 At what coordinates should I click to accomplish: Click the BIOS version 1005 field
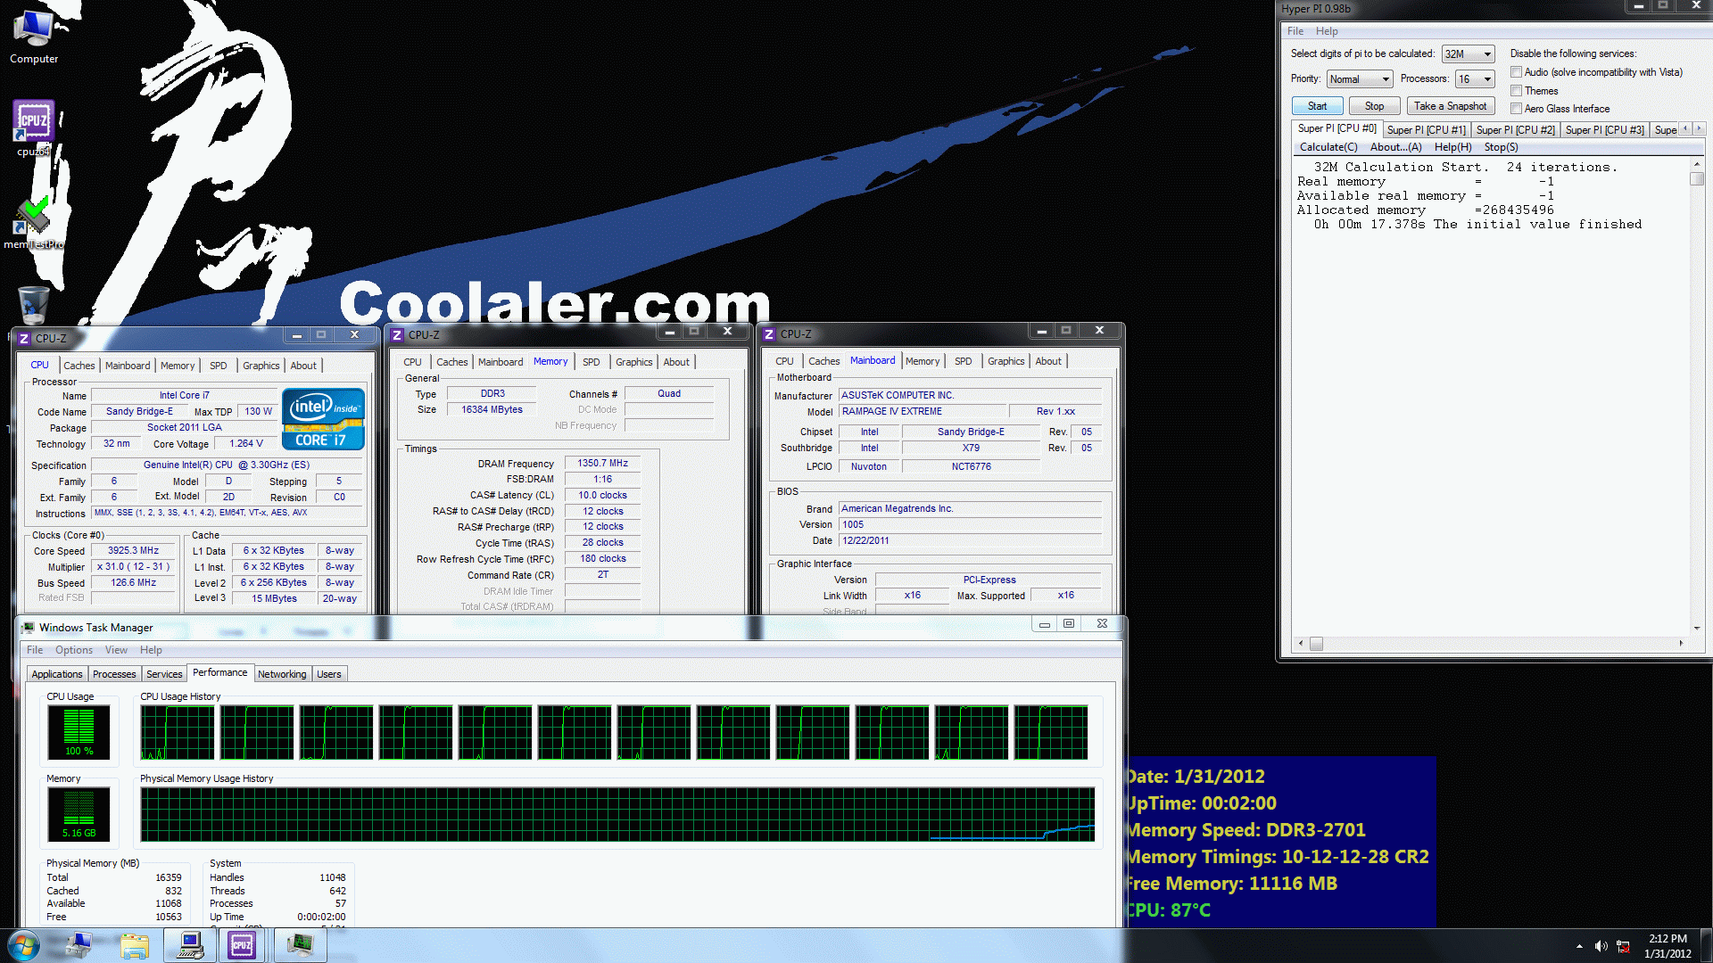click(x=971, y=525)
